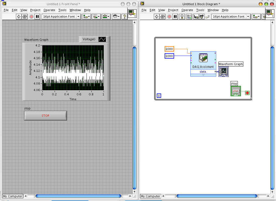The image size is (276, 201).
Task: Open the Align Objects dropdown in Front Panel
Action: (87, 16)
